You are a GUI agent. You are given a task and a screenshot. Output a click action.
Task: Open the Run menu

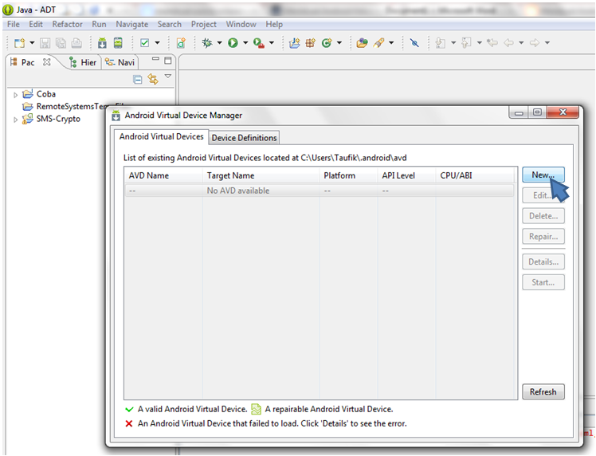click(99, 25)
